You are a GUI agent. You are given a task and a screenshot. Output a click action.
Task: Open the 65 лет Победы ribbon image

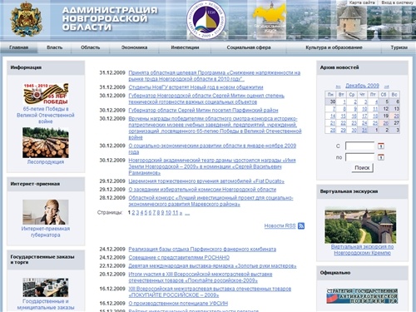pyautogui.click(x=46, y=94)
